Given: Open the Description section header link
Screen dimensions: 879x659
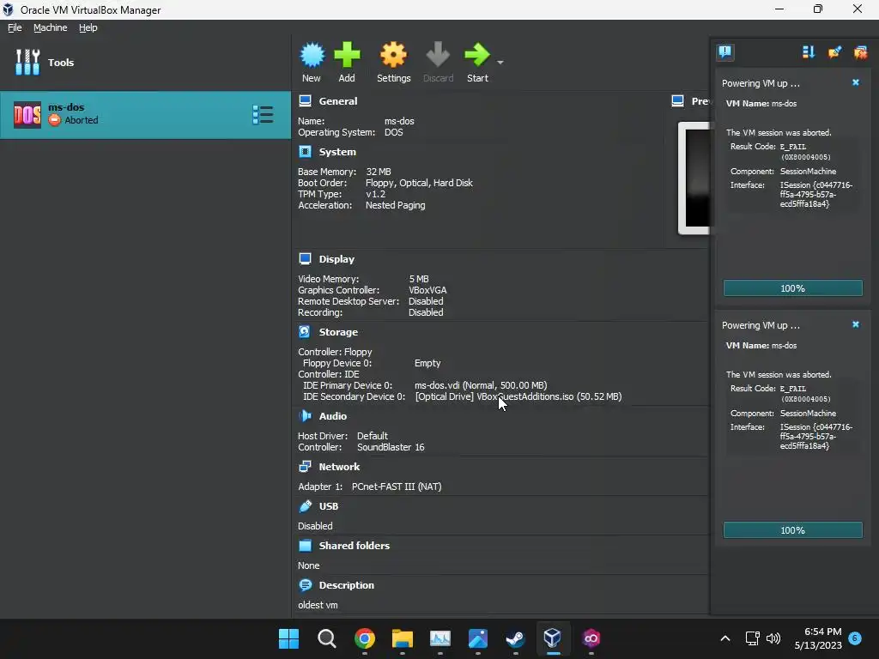Looking at the screenshot, I should tap(347, 585).
